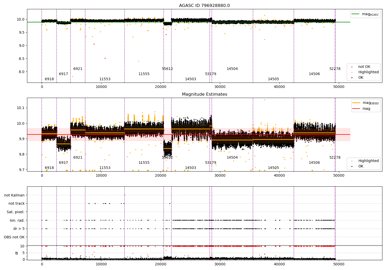Click x-axis tick 20000 in AGASC ID plot
This screenshot has width=386, height=270.
[161, 87]
